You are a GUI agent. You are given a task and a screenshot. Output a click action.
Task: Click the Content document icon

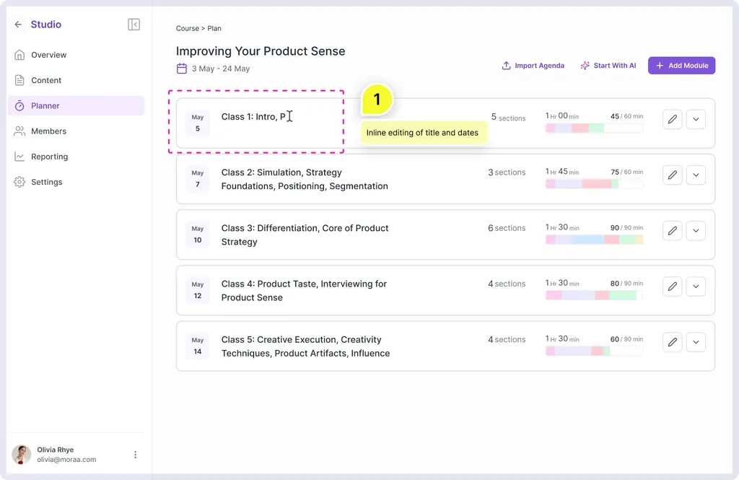coord(19,80)
